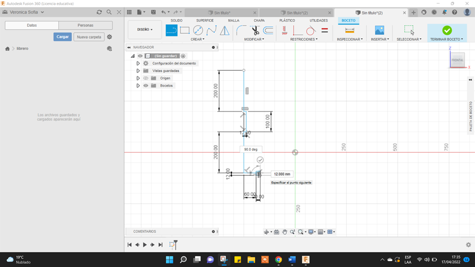Image resolution: width=475 pixels, height=267 pixels.
Task: Open the notifications bell
Action: (x=444, y=12)
